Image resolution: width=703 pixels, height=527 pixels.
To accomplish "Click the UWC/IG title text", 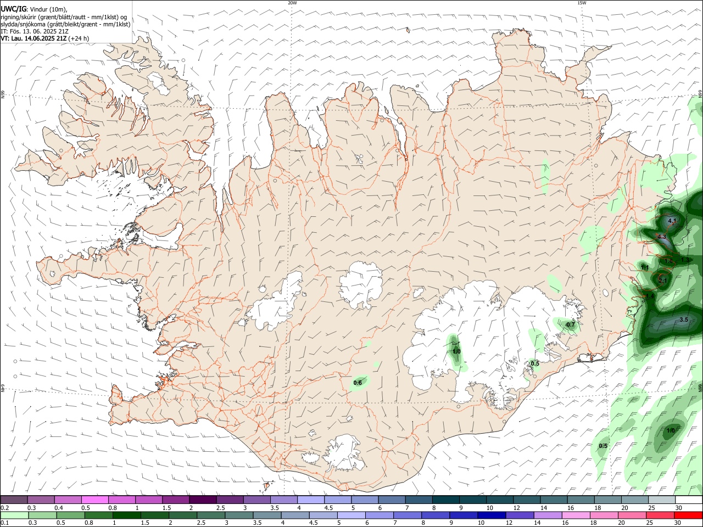I will click(14, 8).
